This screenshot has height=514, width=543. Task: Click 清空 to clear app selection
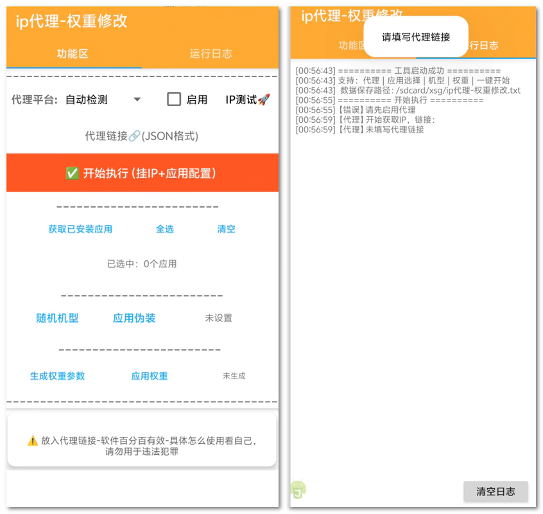tap(226, 229)
